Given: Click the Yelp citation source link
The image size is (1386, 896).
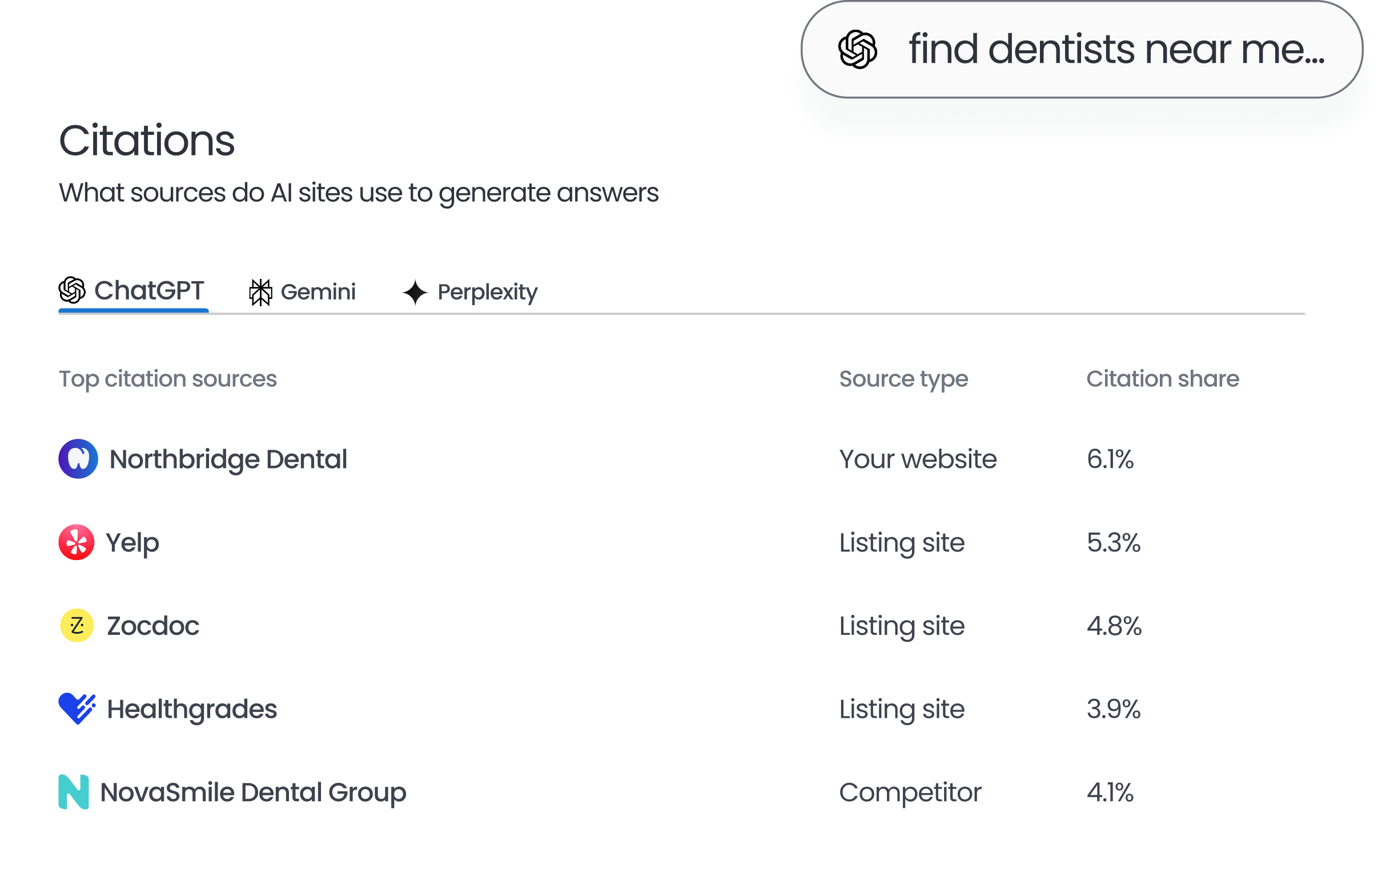Looking at the screenshot, I should coord(131,542).
